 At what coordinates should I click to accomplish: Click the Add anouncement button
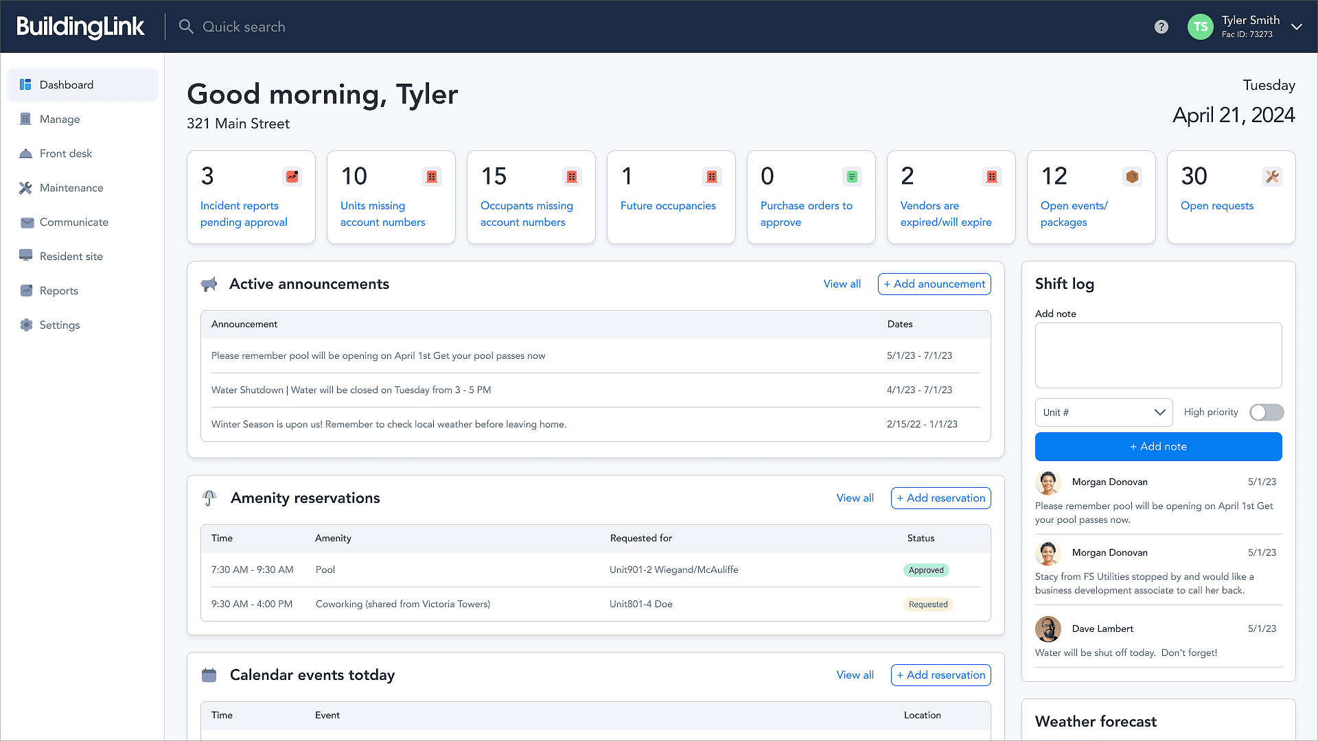pyautogui.click(x=934, y=284)
